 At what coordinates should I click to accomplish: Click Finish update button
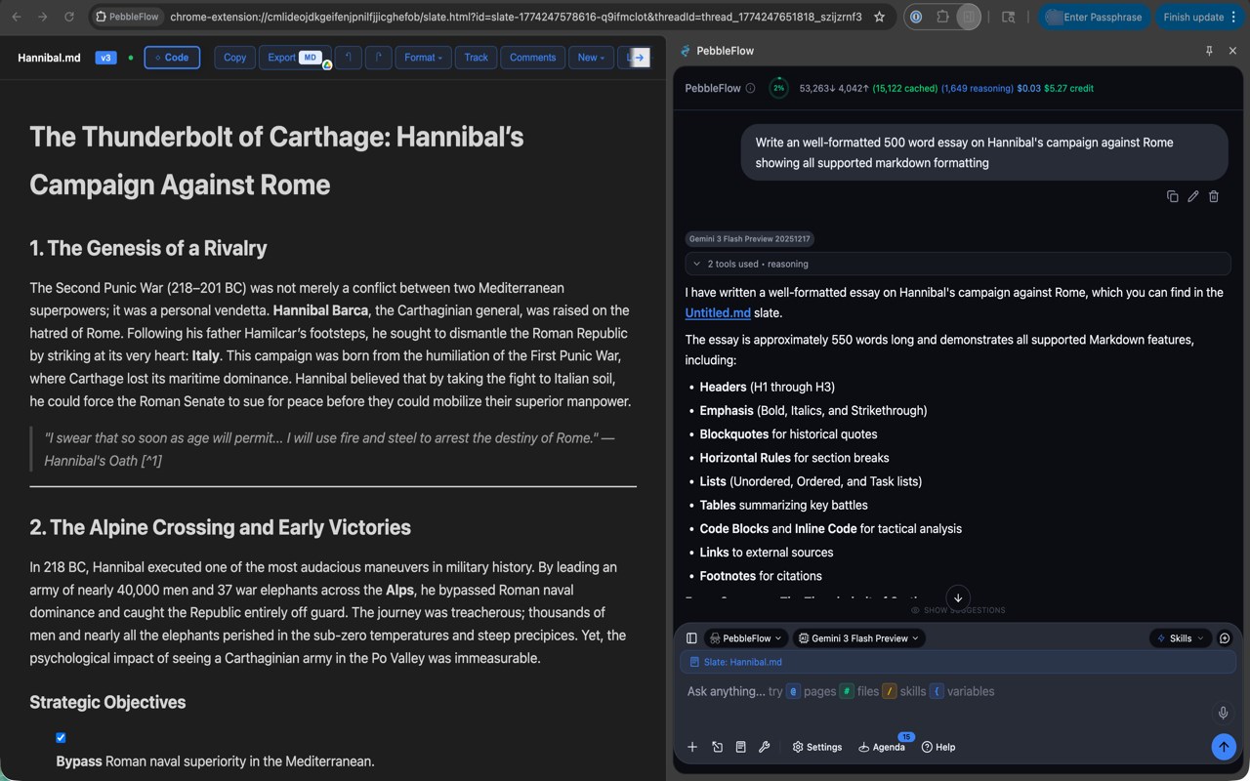(1193, 17)
